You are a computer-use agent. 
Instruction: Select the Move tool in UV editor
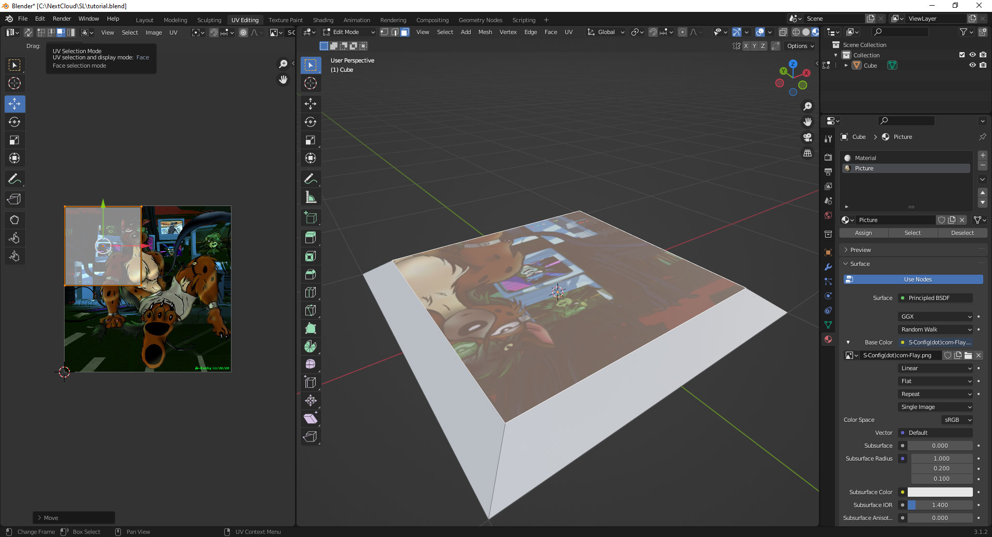[14, 104]
